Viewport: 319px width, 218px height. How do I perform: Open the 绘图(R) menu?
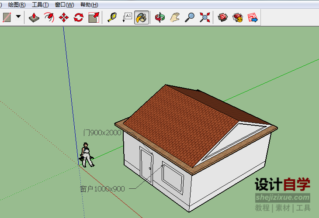click(17, 5)
